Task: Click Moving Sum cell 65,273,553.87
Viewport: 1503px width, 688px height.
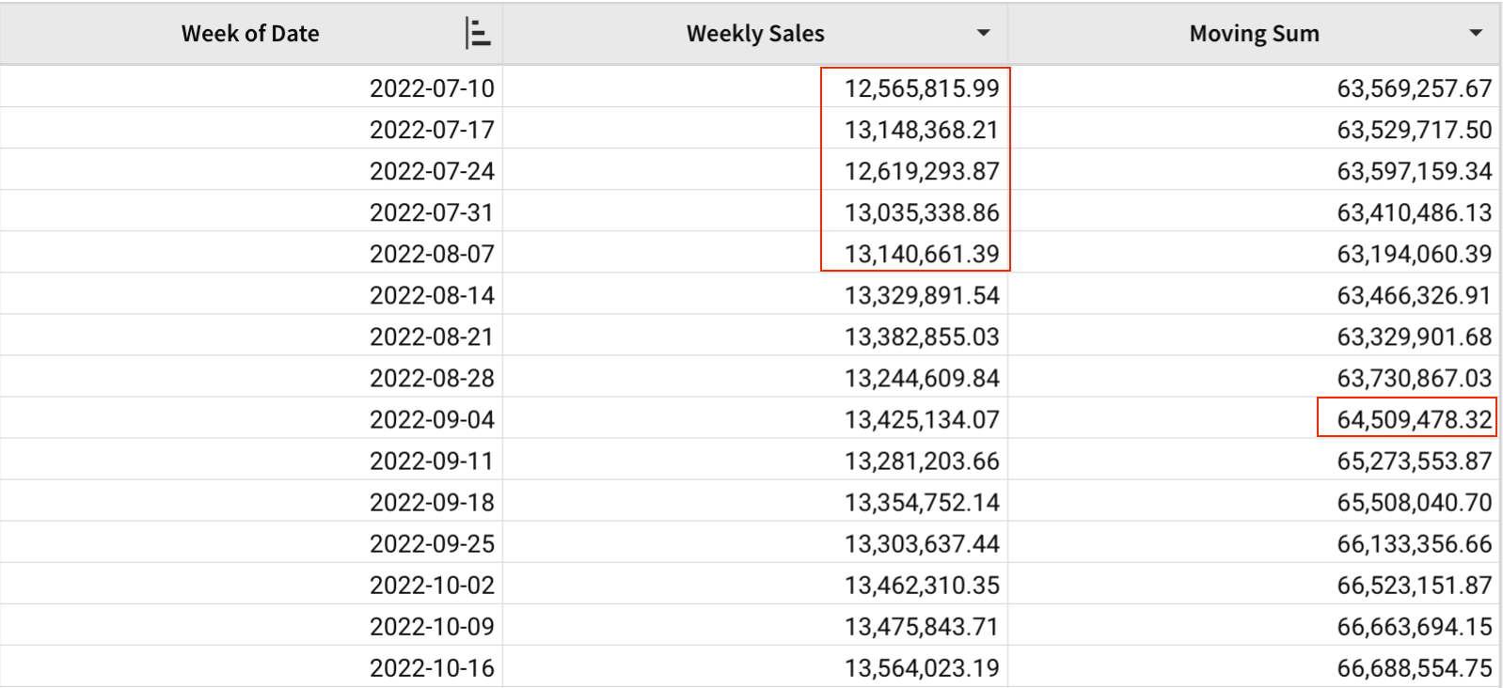Action: (x=1414, y=461)
